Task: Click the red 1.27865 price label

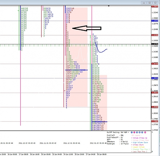Action: coord(155,121)
